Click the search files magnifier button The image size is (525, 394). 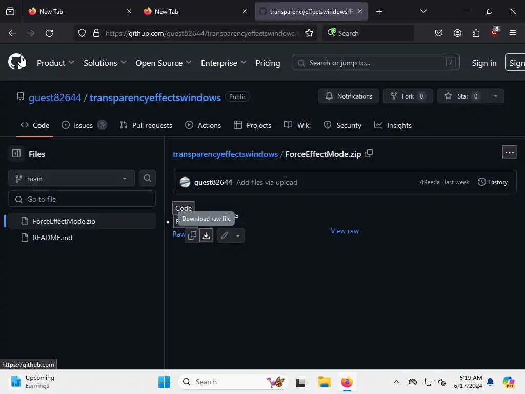[x=147, y=178]
